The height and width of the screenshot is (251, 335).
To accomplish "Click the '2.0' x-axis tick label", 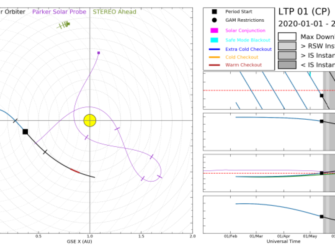I will [x=193, y=236].
